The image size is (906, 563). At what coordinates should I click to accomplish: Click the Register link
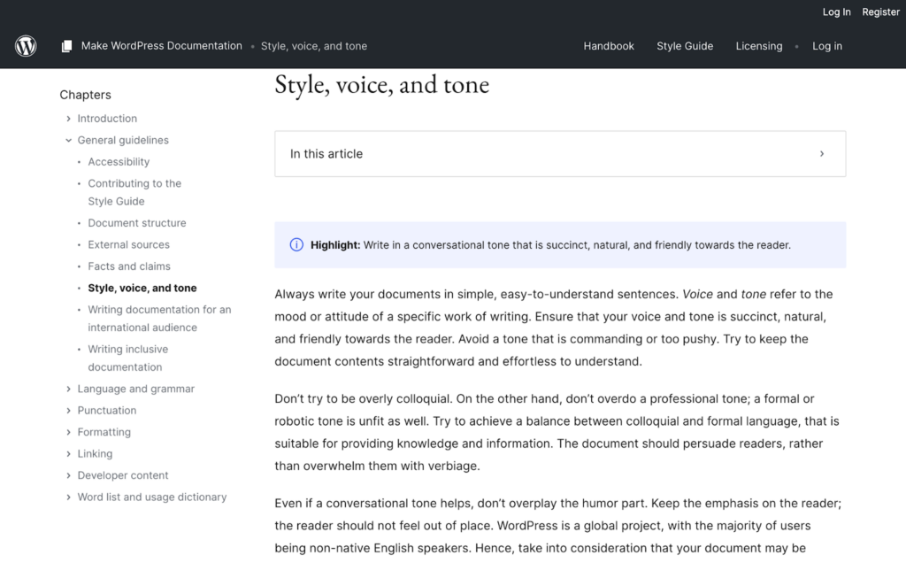pyautogui.click(x=880, y=12)
